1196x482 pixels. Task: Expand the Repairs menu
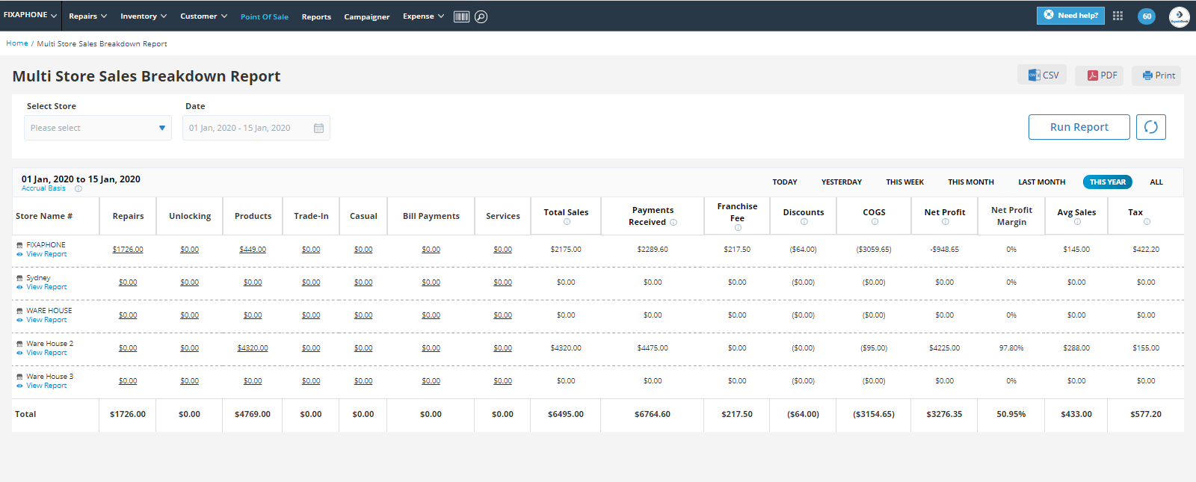(88, 16)
